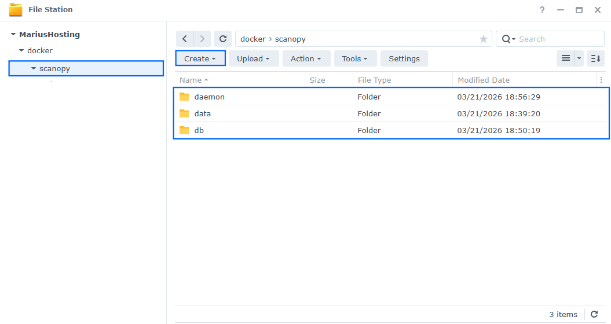Collapse the docker tree node arrow

pos(21,50)
